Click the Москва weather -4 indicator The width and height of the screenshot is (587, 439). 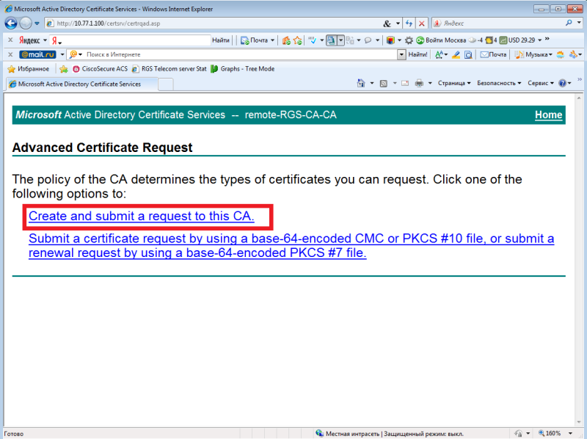pyautogui.click(x=464, y=40)
